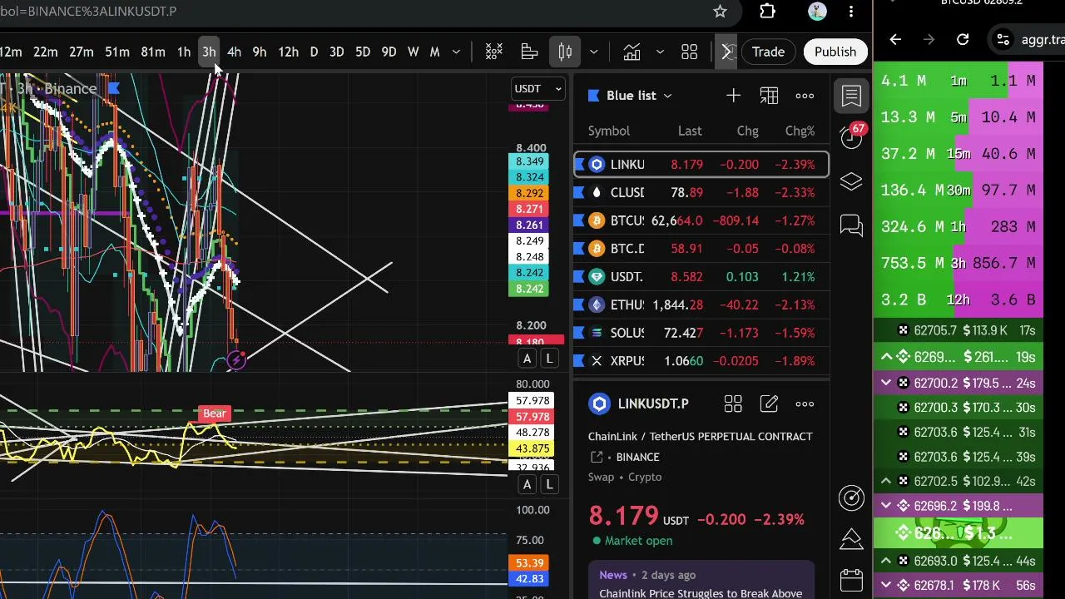Viewport: 1065px width, 599px height.
Task: Toggle log scale L on the price chart
Action: click(549, 359)
